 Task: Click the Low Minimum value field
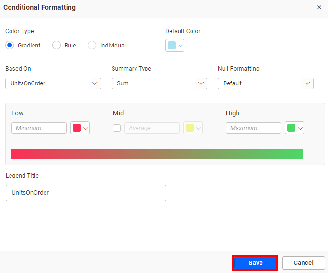tap(39, 128)
